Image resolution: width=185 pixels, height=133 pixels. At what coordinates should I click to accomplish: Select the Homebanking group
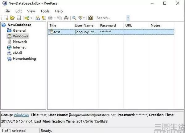(x=24, y=58)
